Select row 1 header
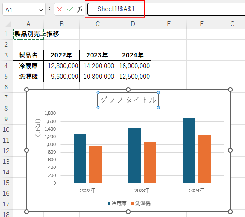 6,34
